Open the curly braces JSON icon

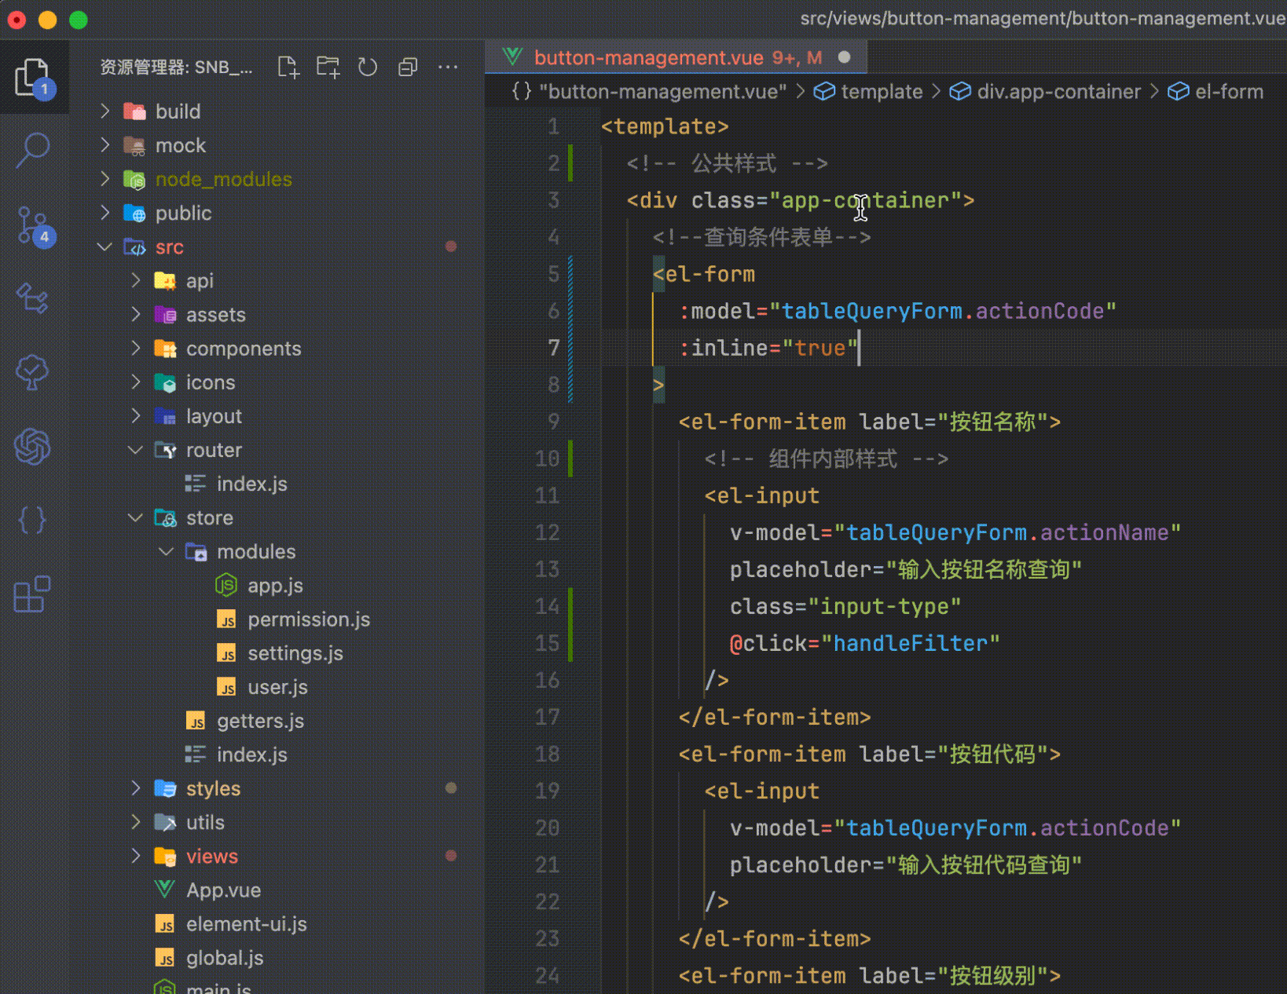point(33,520)
